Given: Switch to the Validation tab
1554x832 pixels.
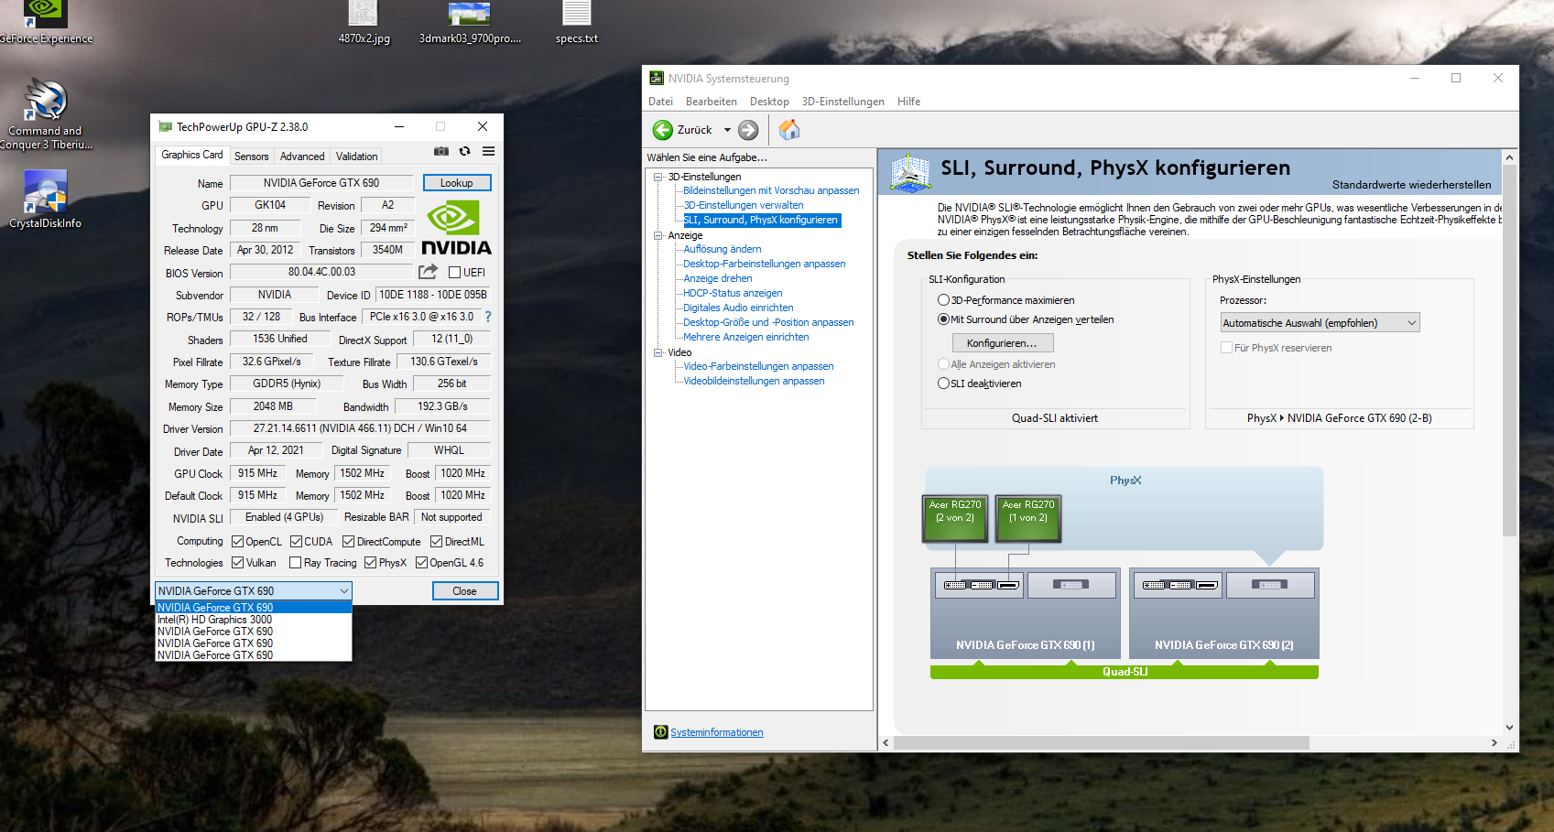Looking at the screenshot, I should pos(356,157).
